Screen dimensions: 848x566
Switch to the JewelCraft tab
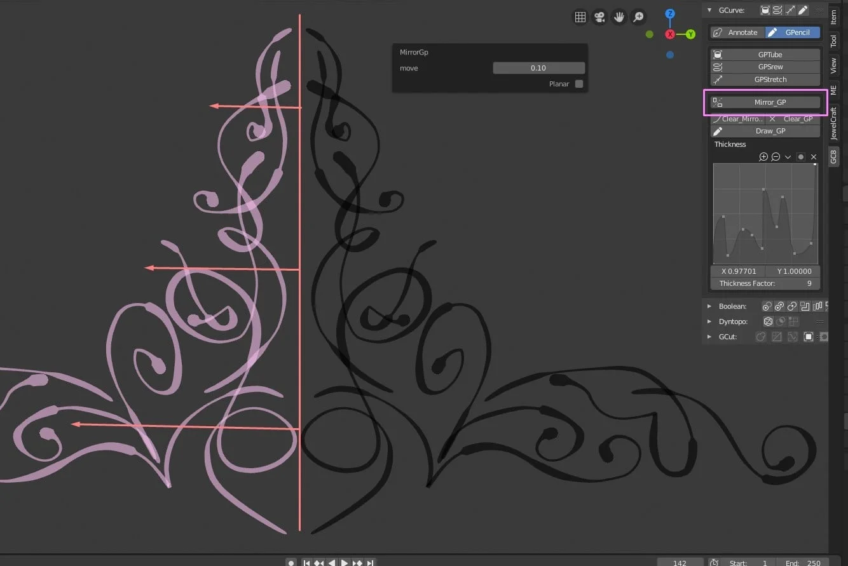[x=833, y=121]
